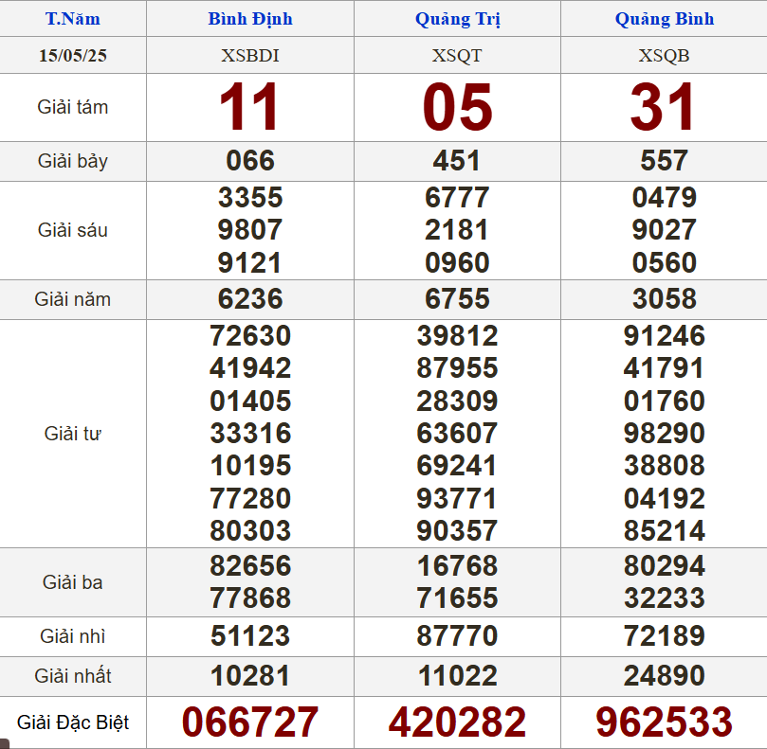Image resolution: width=767 pixels, height=749 pixels.
Task: Click the Giải nhất number 11022
Action: 457,676
